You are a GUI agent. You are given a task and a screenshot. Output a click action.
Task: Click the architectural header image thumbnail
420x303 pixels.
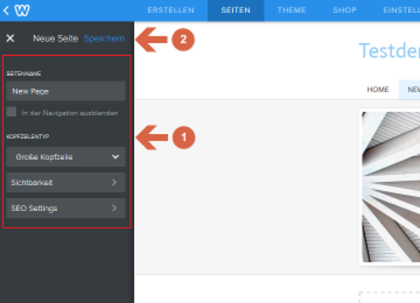[391, 187]
